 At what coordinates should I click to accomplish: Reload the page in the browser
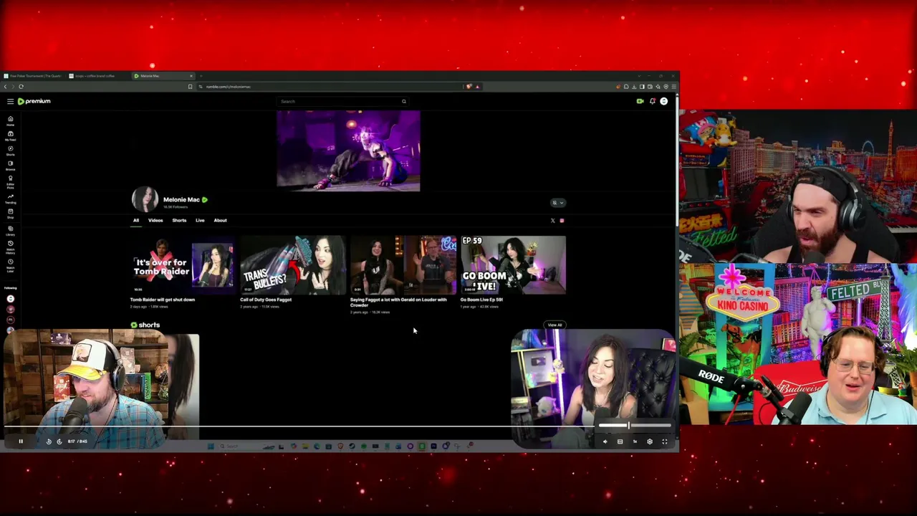pyautogui.click(x=21, y=87)
